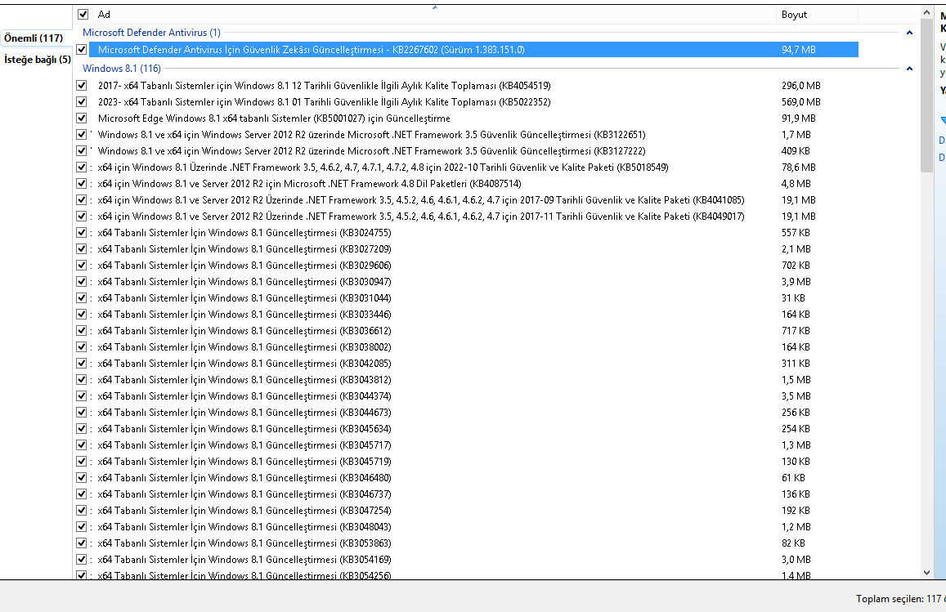The width and height of the screenshot is (946, 612).
Task: Click the 296,0 MB size value
Action: pos(801,86)
